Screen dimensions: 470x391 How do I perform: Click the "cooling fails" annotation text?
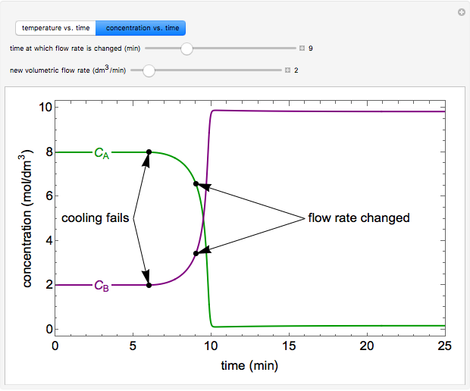pyautogui.click(x=96, y=218)
